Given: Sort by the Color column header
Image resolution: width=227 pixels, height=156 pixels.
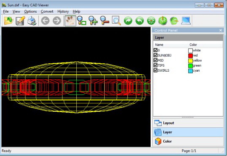Looking at the screenshot, I should pyautogui.click(x=205, y=45).
